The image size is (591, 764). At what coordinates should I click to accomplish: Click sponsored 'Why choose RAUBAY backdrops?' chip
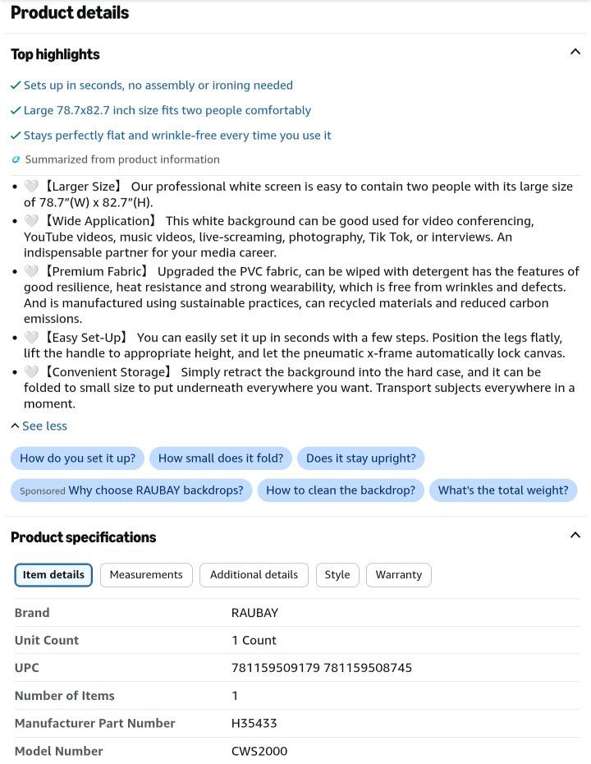tap(131, 490)
